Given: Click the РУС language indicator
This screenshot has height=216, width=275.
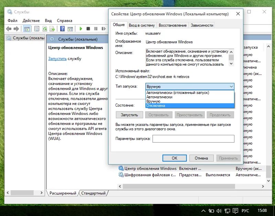Looking at the screenshot, I should pyautogui.click(x=245, y=210).
